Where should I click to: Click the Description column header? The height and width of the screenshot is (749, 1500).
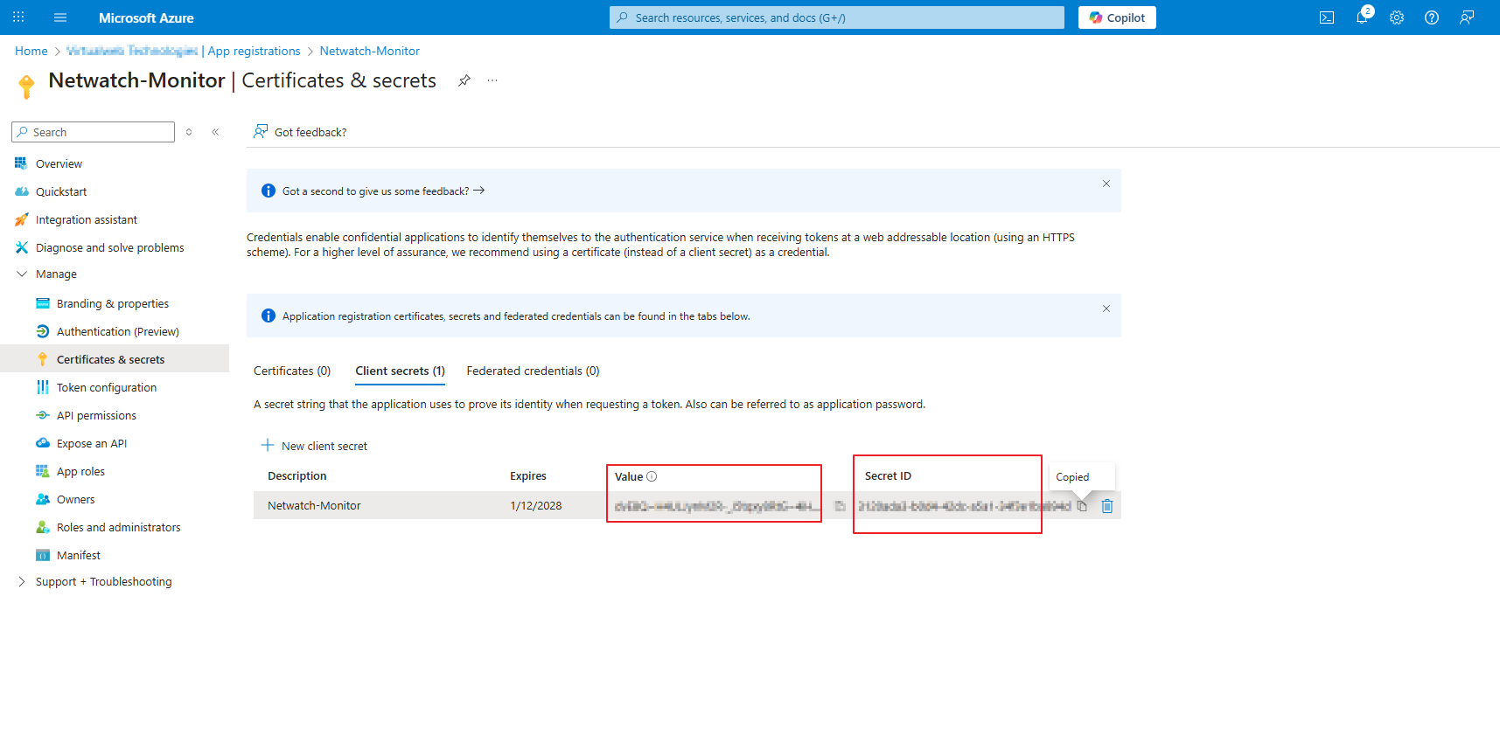pyautogui.click(x=297, y=476)
